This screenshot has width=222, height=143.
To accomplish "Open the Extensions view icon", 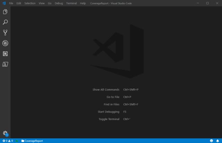I will pyautogui.click(x=5, y=54).
